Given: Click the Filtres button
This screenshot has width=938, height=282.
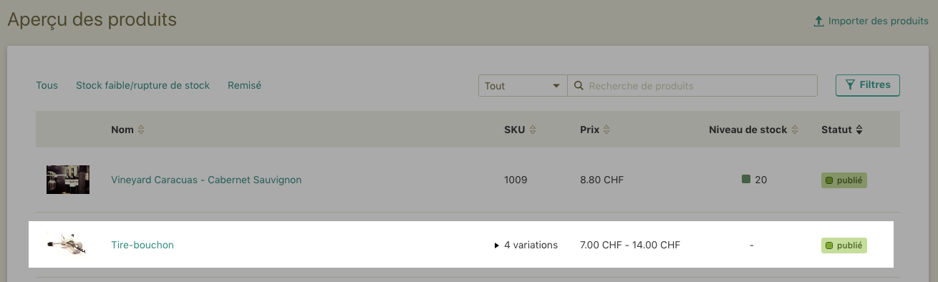Looking at the screenshot, I should 868,85.
